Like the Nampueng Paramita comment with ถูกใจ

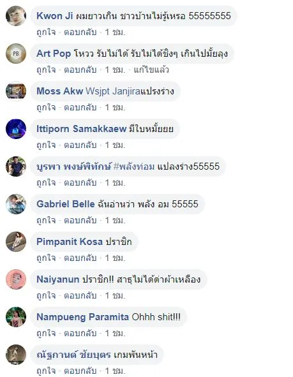pos(46,333)
